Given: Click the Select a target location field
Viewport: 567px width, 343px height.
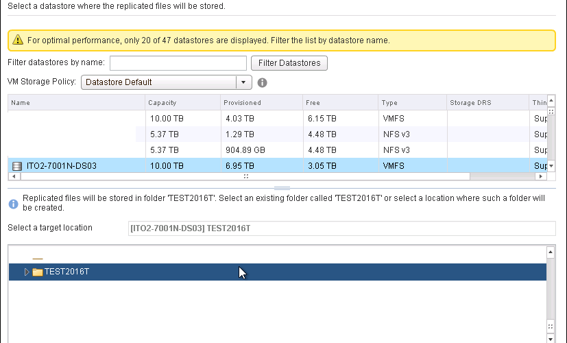Looking at the screenshot, I should coord(341,228).
